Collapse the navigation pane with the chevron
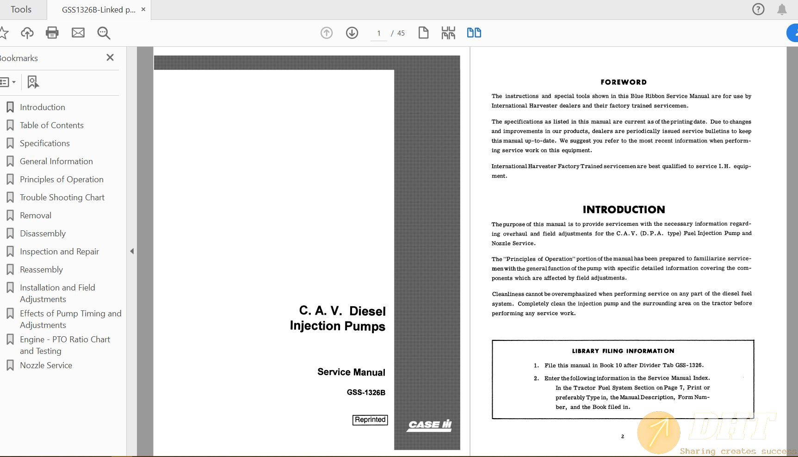 tap(132, 251)
